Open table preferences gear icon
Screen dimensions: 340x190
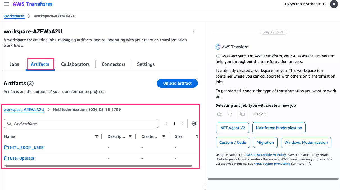194,124
